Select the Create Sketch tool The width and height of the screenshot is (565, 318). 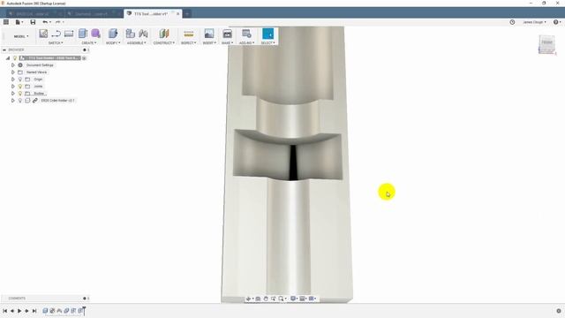click(x=43, y=34)
